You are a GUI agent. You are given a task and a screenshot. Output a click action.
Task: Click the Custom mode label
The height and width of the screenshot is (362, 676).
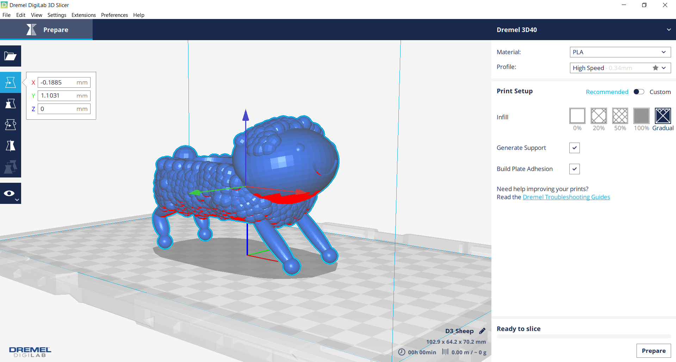point(660,92)
